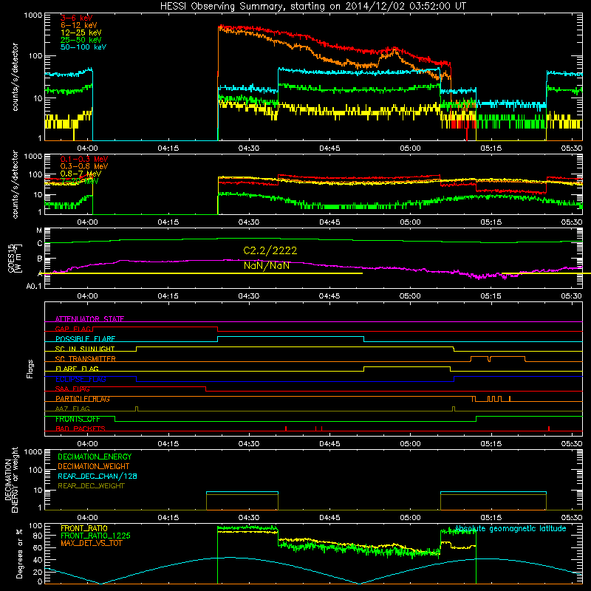Screen dimensions: 591x591
Task: Click the REAR_DEC_WEIGHT legend label
Action: click(x=91, y=486)
